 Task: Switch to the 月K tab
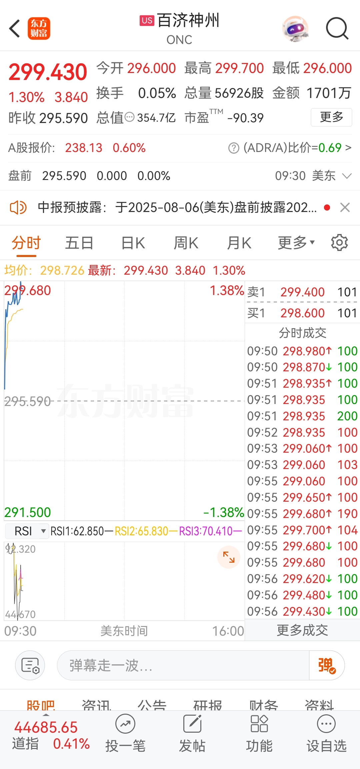pyautogui.click(x=239, y=243)
